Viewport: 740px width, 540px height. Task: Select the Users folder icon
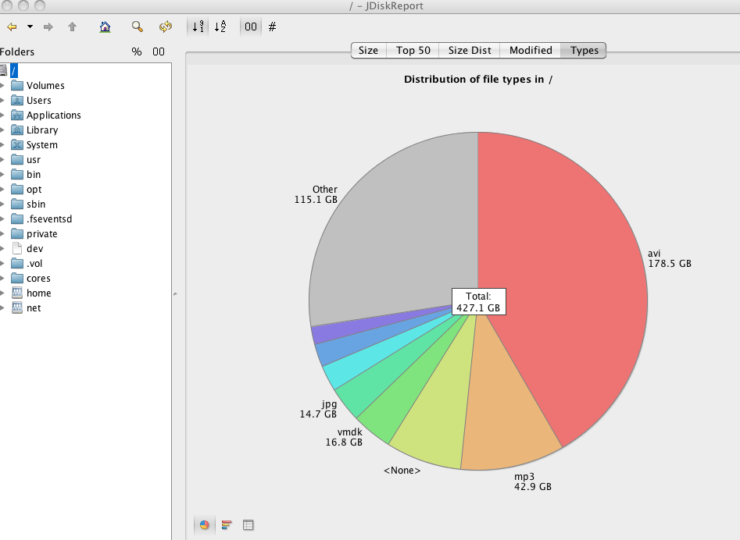coord(17,101)
